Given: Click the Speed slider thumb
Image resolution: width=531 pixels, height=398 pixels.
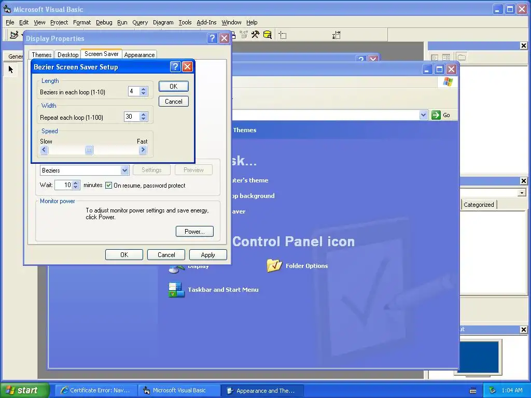Looking at the screenshot, I should (x=89, y=150).
